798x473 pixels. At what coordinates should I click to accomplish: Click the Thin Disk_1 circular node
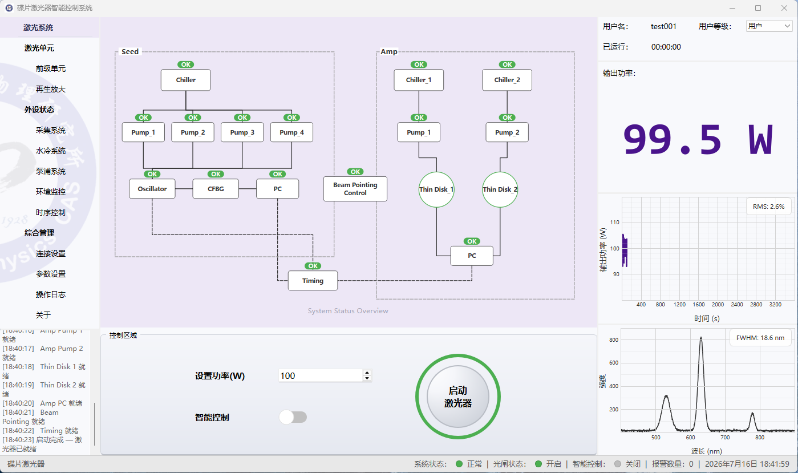pyautogui.click(x=436, y=189)
